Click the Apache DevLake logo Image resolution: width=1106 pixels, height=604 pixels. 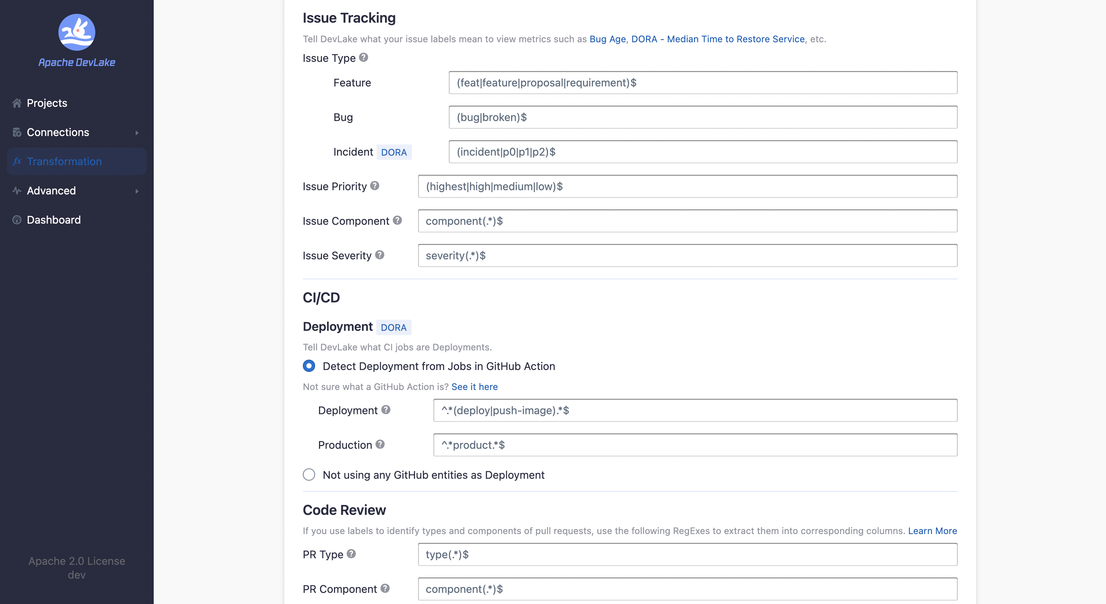coord(76,33)
